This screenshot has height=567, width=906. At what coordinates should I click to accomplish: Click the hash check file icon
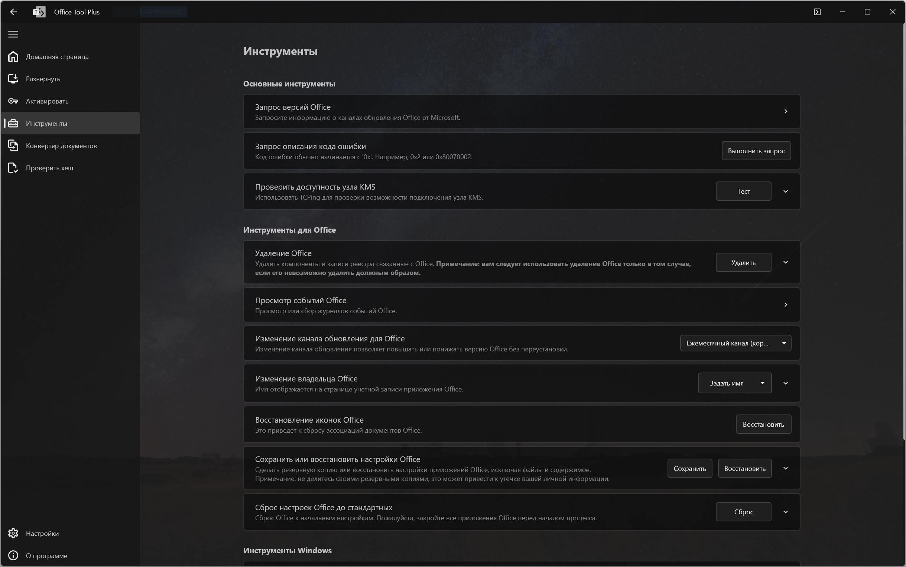tap(13, 168)
